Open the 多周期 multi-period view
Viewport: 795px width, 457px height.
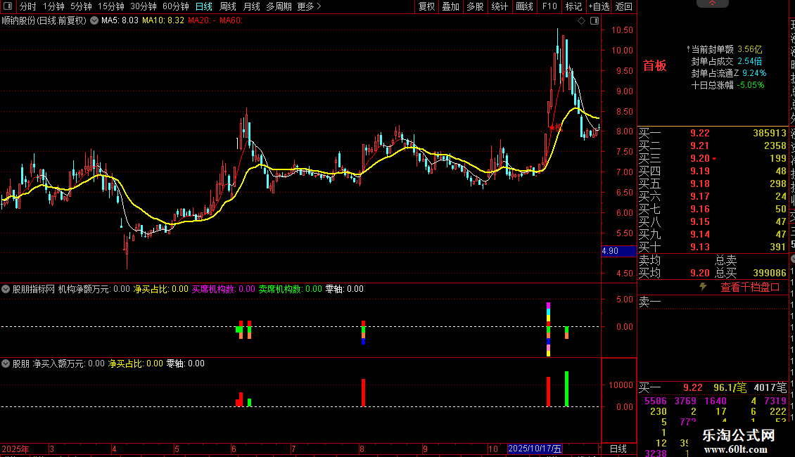click(x=279, y=6)
